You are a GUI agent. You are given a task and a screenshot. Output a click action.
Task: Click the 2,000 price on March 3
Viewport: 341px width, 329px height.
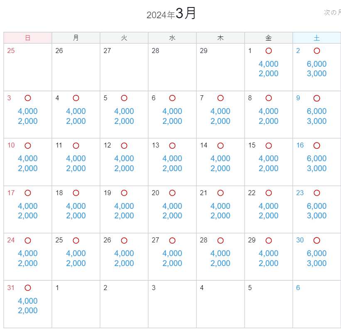pos(27,121)
